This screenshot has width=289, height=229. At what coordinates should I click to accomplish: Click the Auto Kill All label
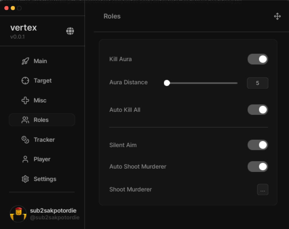coord(125,110)
